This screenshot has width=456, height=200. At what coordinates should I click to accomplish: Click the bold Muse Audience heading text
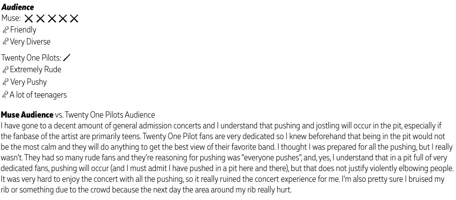coord(27,115)
